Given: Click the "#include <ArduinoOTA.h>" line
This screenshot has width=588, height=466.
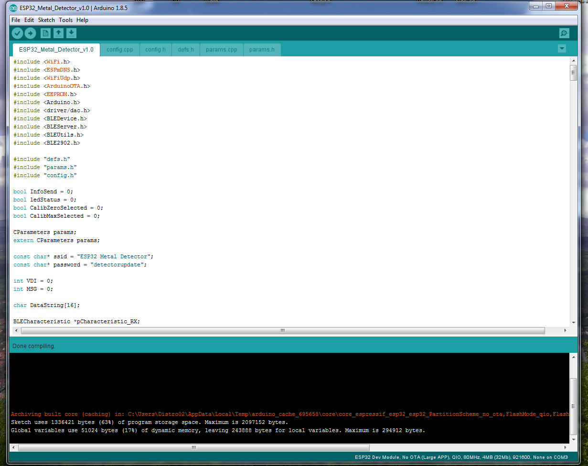Looking at the screenshot, I should point(52,86).
